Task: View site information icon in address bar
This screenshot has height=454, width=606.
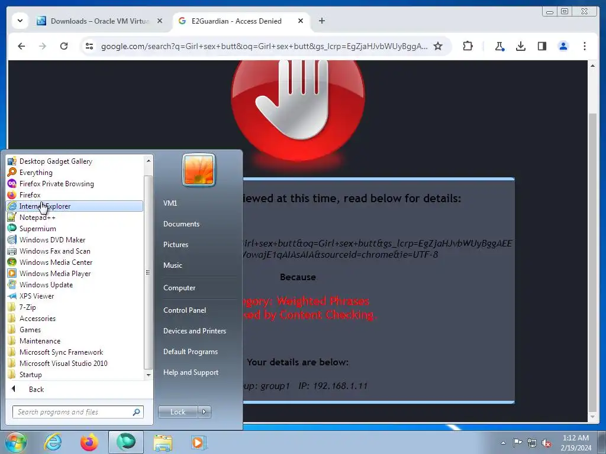Action: tap(89, 46)
